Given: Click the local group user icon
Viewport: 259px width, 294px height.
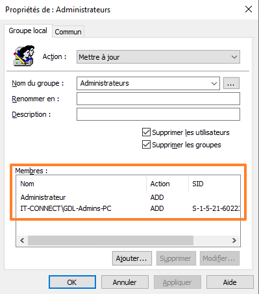Looking at the screenshot, I should (24, 56).
